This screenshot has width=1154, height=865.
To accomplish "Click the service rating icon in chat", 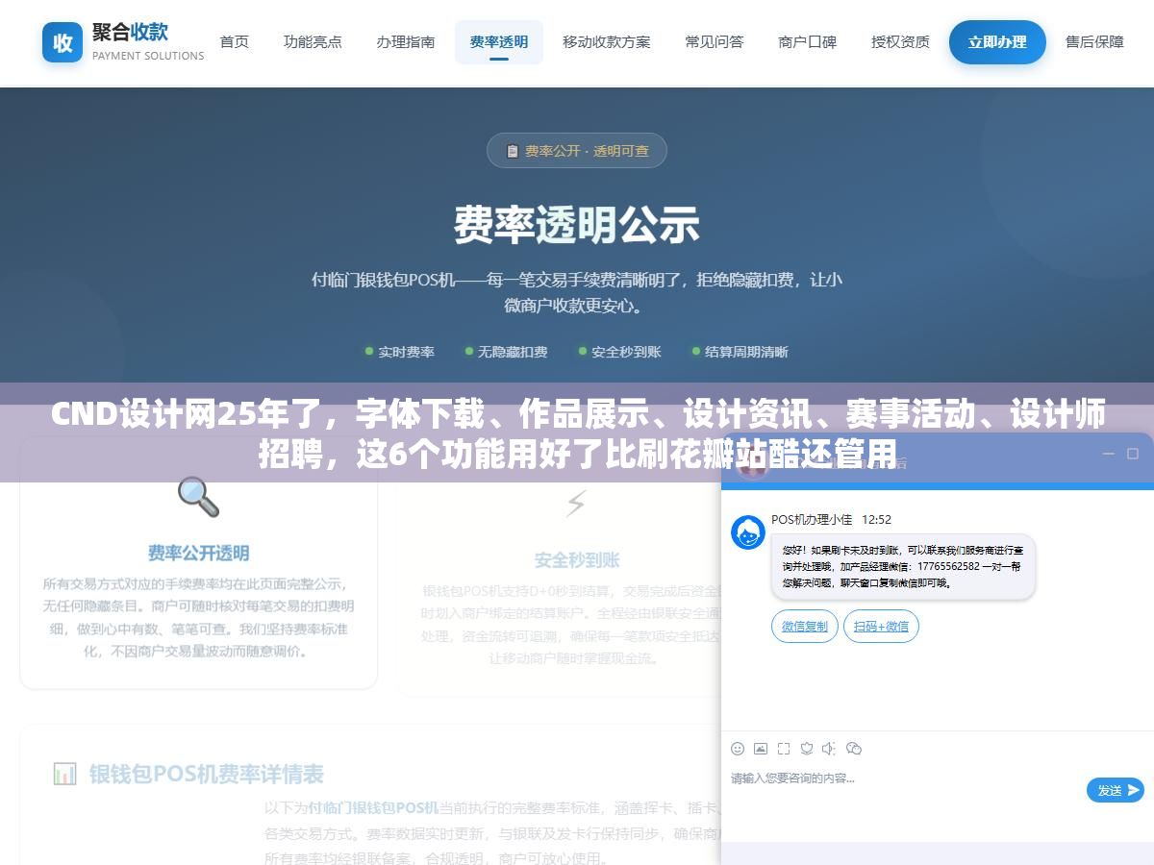I will [x=807, y=749].
